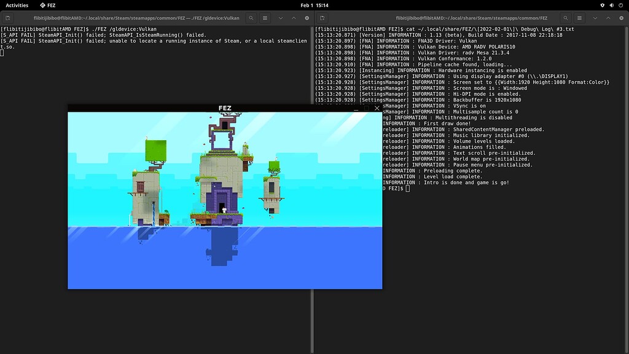
Task: Open the down-chevron dropdown in the left terminal
Action: tap(281, 17)
